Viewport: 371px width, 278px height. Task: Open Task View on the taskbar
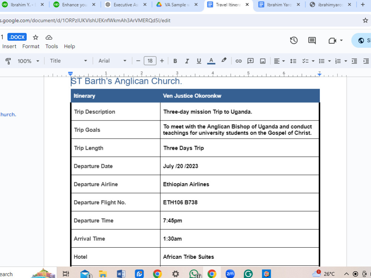[x=66, y=274]
